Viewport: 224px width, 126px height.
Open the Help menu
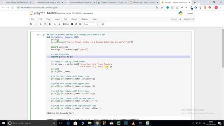pyautogui.click(x=94, y=19)
